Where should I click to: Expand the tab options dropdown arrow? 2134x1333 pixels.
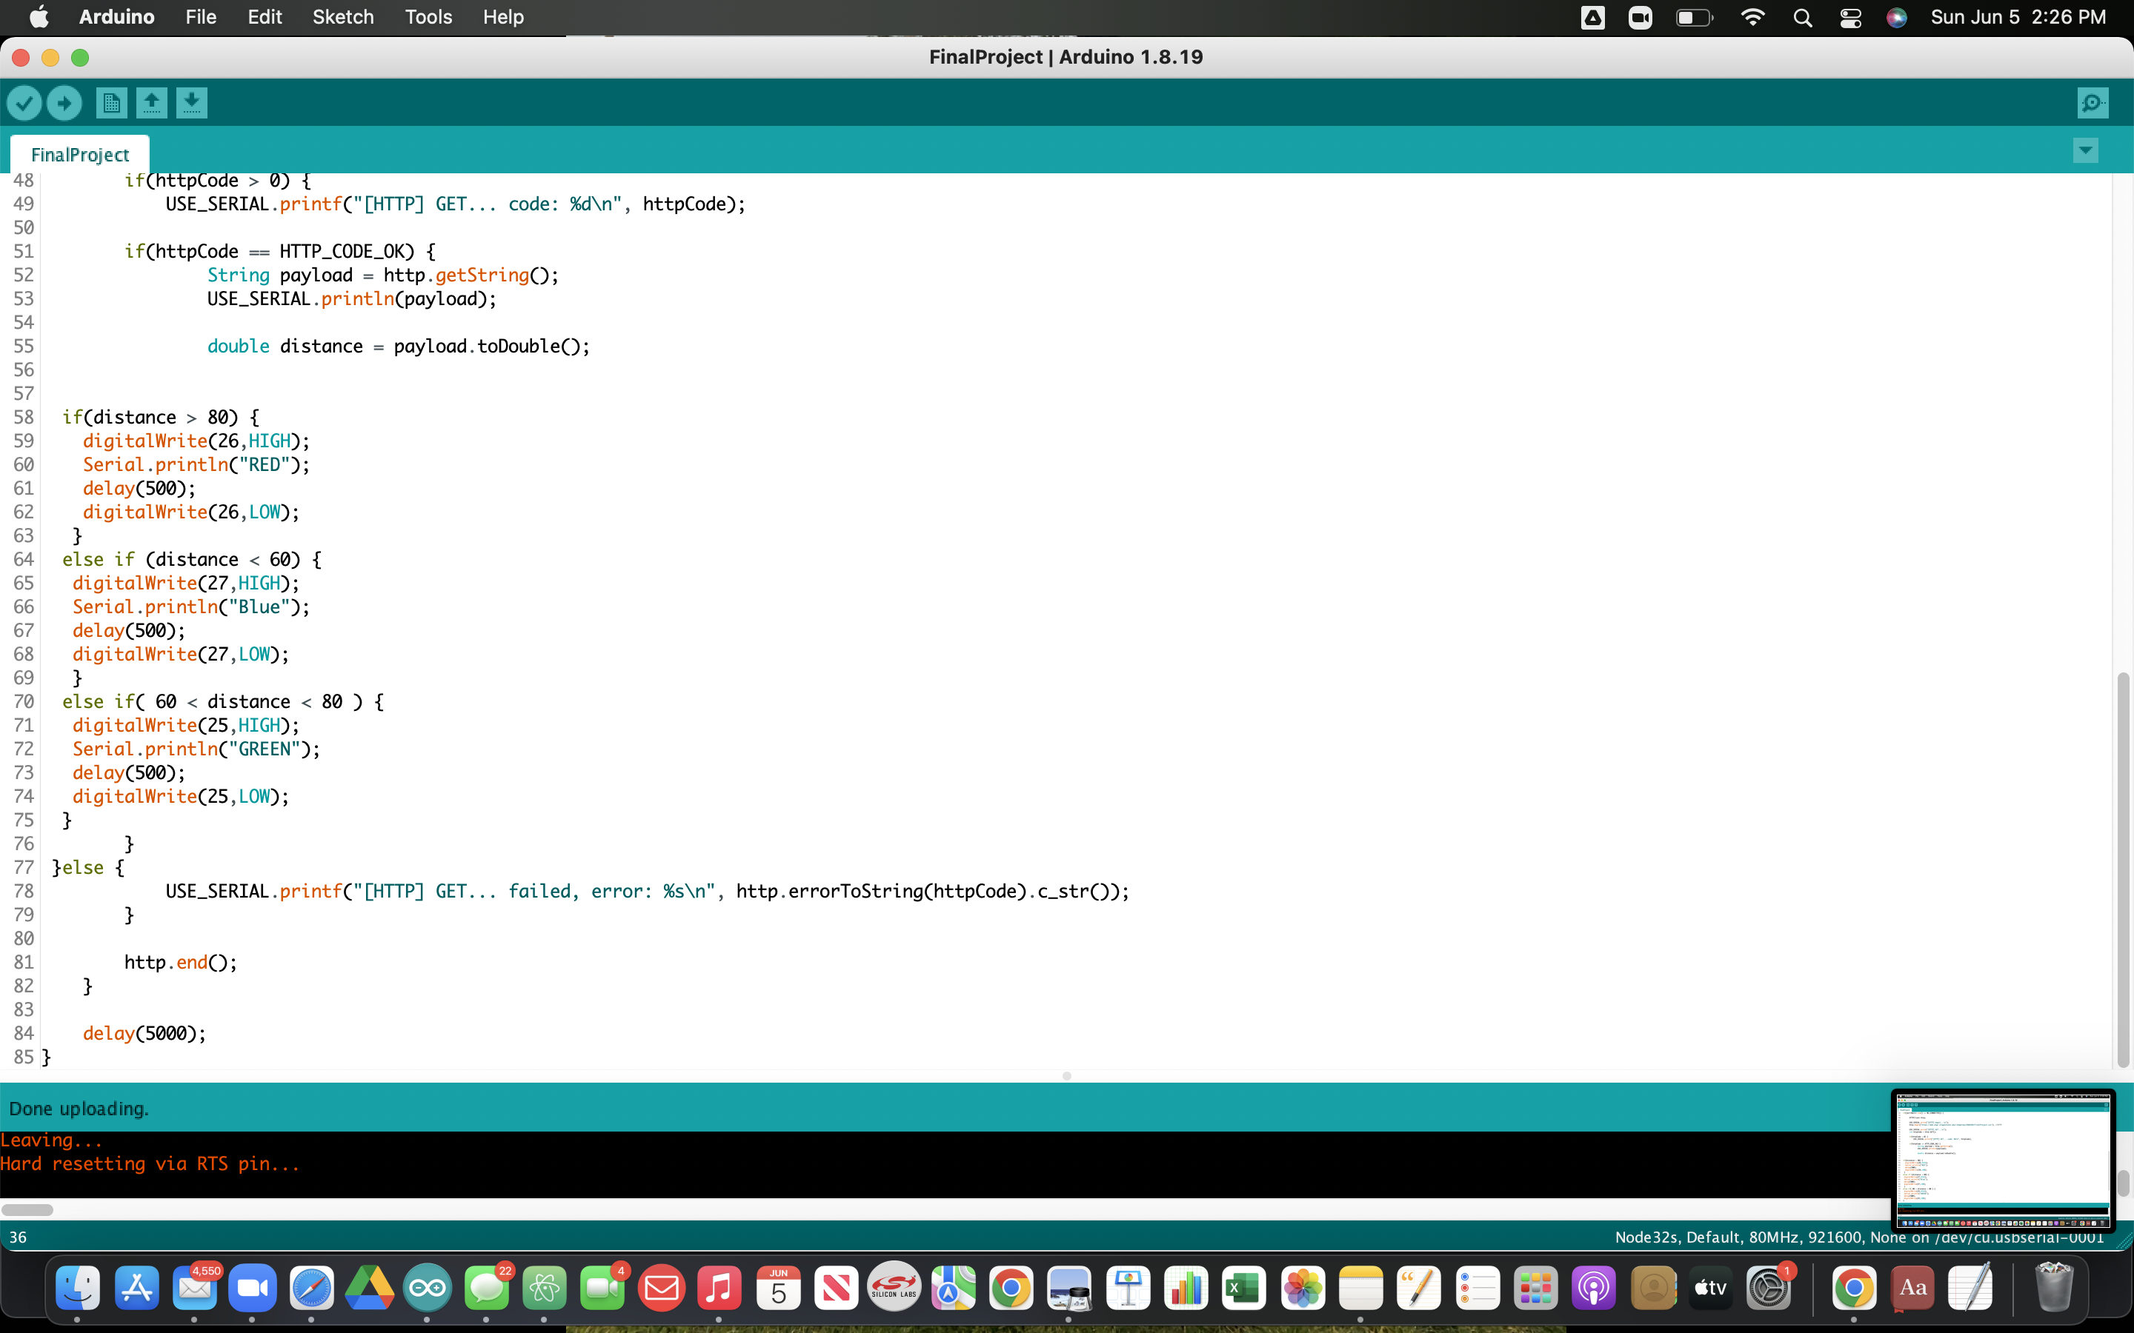click(2084, 151)
